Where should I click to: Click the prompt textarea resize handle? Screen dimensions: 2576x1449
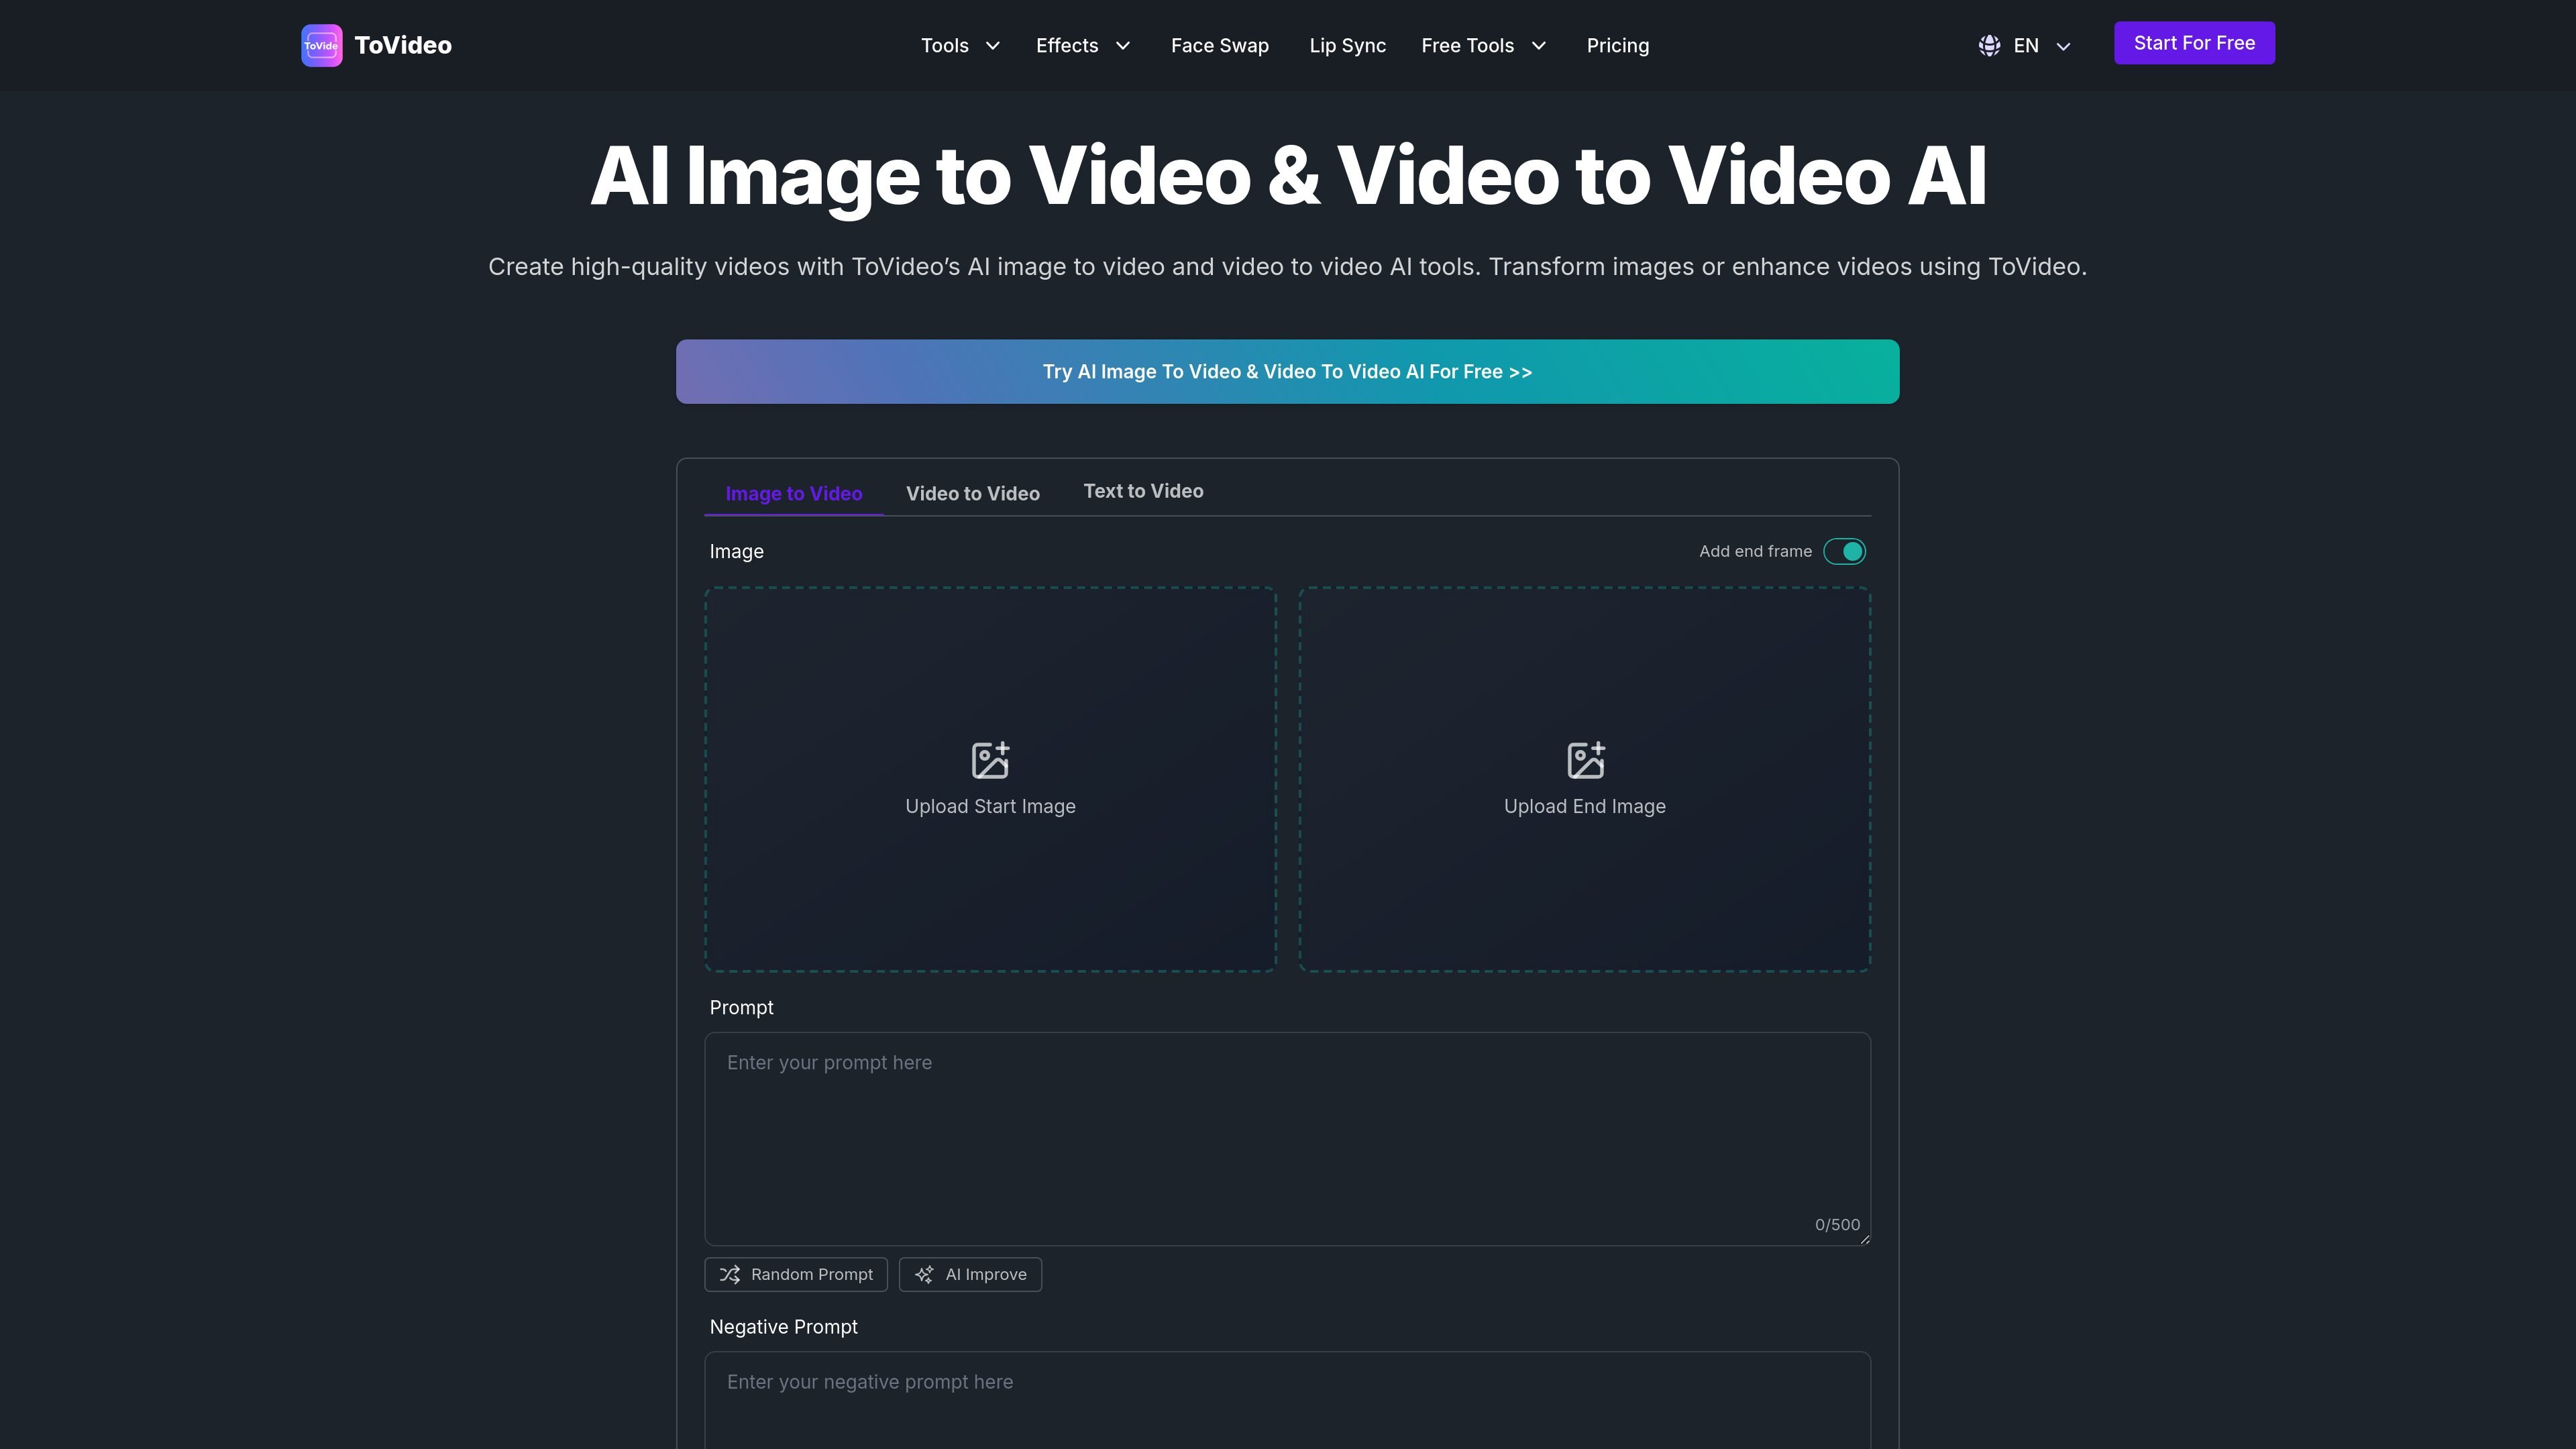[x=1864, y=1239]
